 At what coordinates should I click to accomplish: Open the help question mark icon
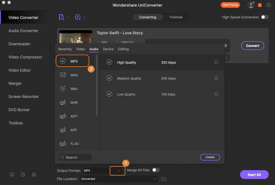click(x=23, y=174)
